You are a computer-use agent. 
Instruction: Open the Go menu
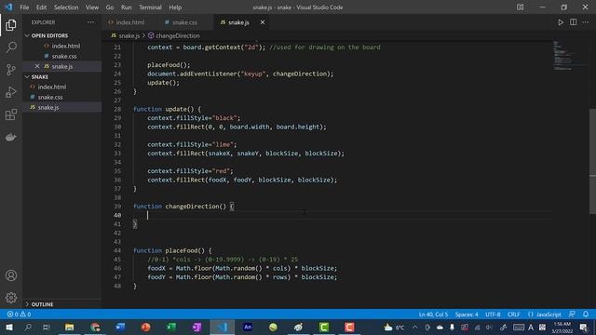point(110,7)
